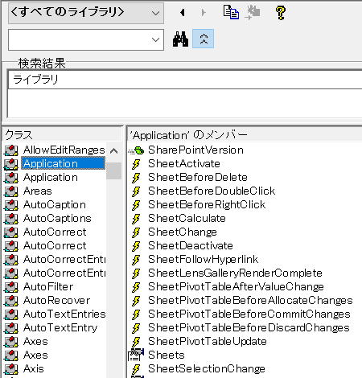Open help with the yellow question mark
Screen dimensions: 362x378
(x=281, y=13)
